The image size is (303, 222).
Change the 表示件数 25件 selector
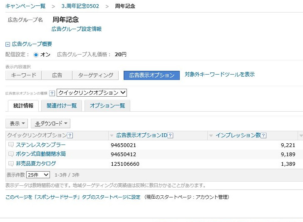[38, 175]
